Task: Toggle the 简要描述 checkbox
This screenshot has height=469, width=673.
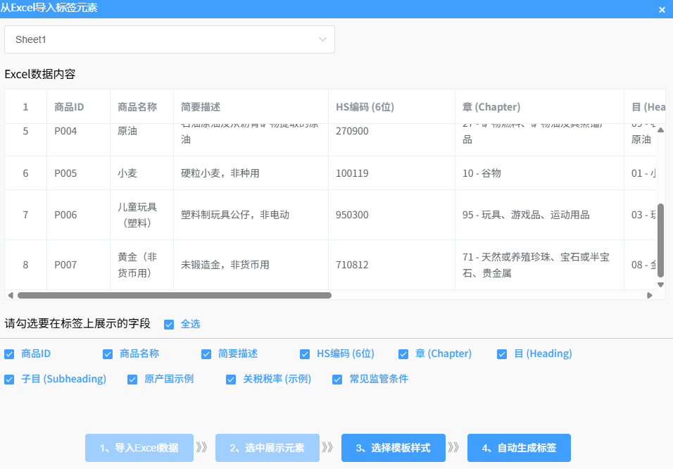Action: [x=206, y=354]
